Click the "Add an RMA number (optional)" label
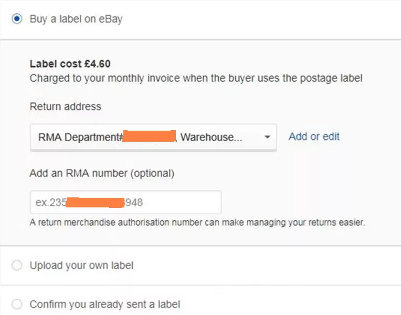Screen dimensions: 401x315 102,173
